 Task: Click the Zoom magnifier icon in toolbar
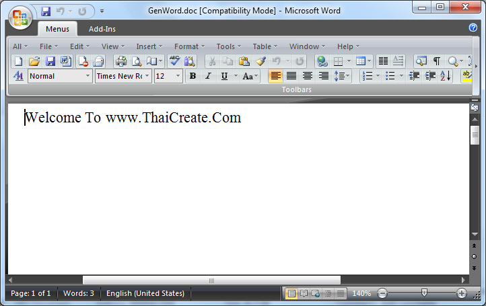pos(453,61)
